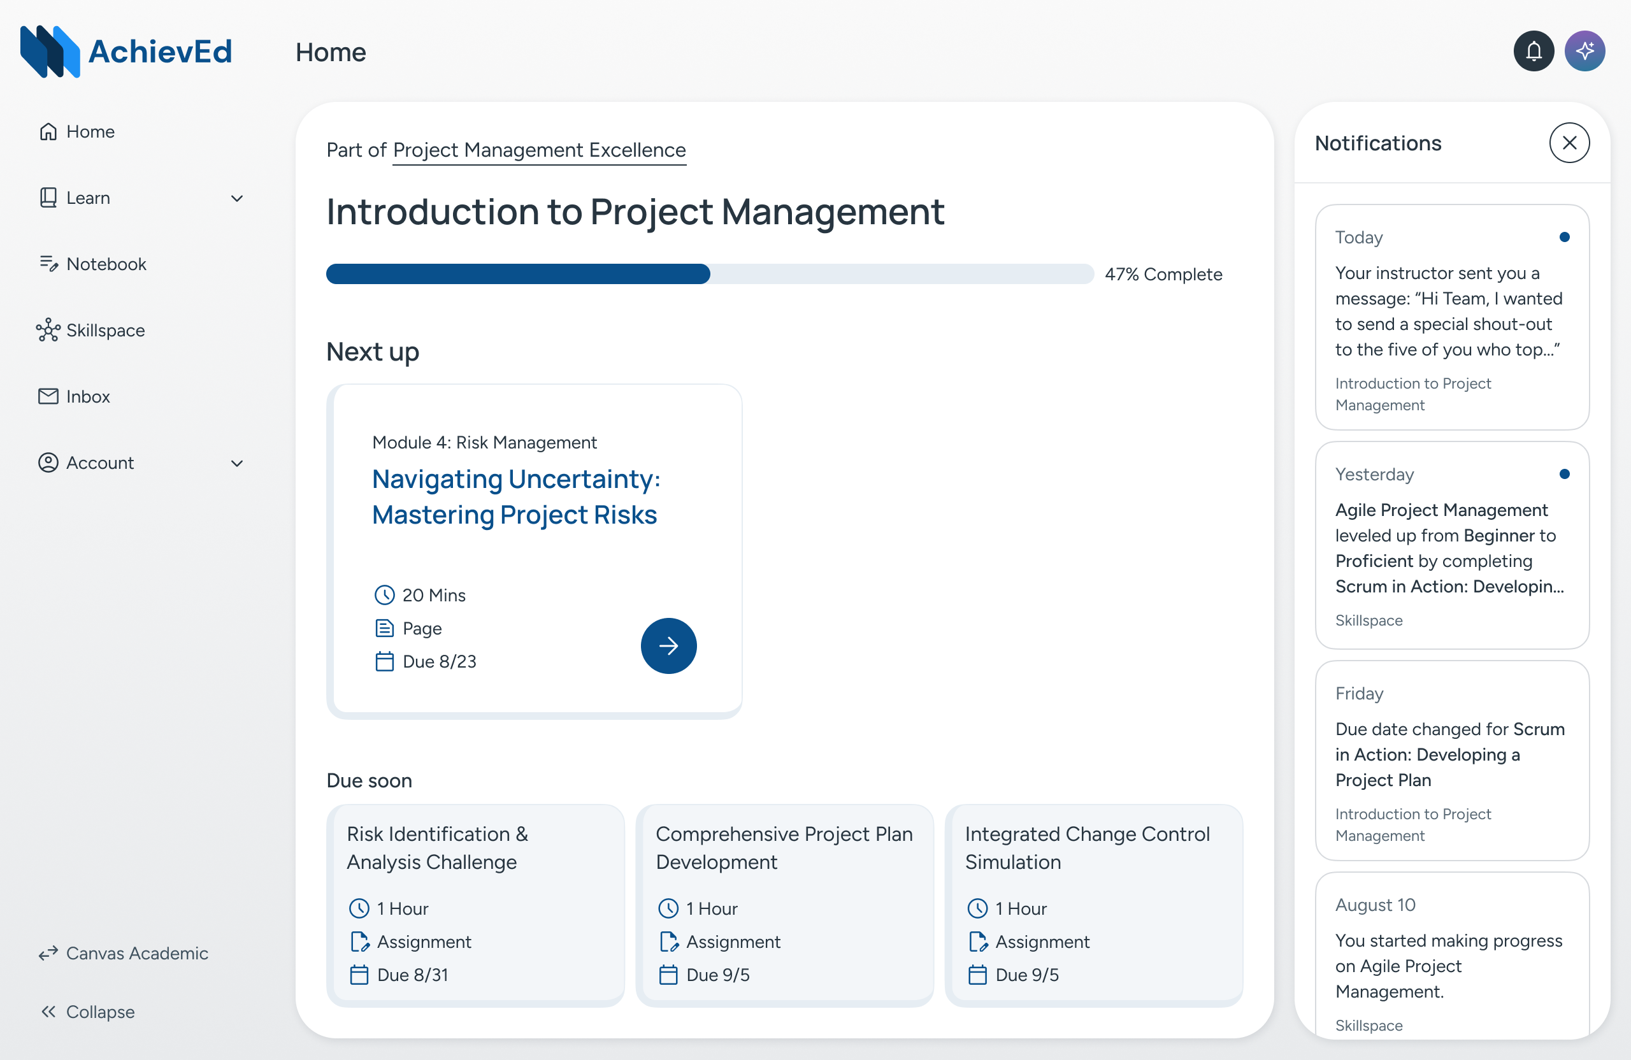Close the Notifications panel
This screenshot has height=1060, width=1631.
1569,143
